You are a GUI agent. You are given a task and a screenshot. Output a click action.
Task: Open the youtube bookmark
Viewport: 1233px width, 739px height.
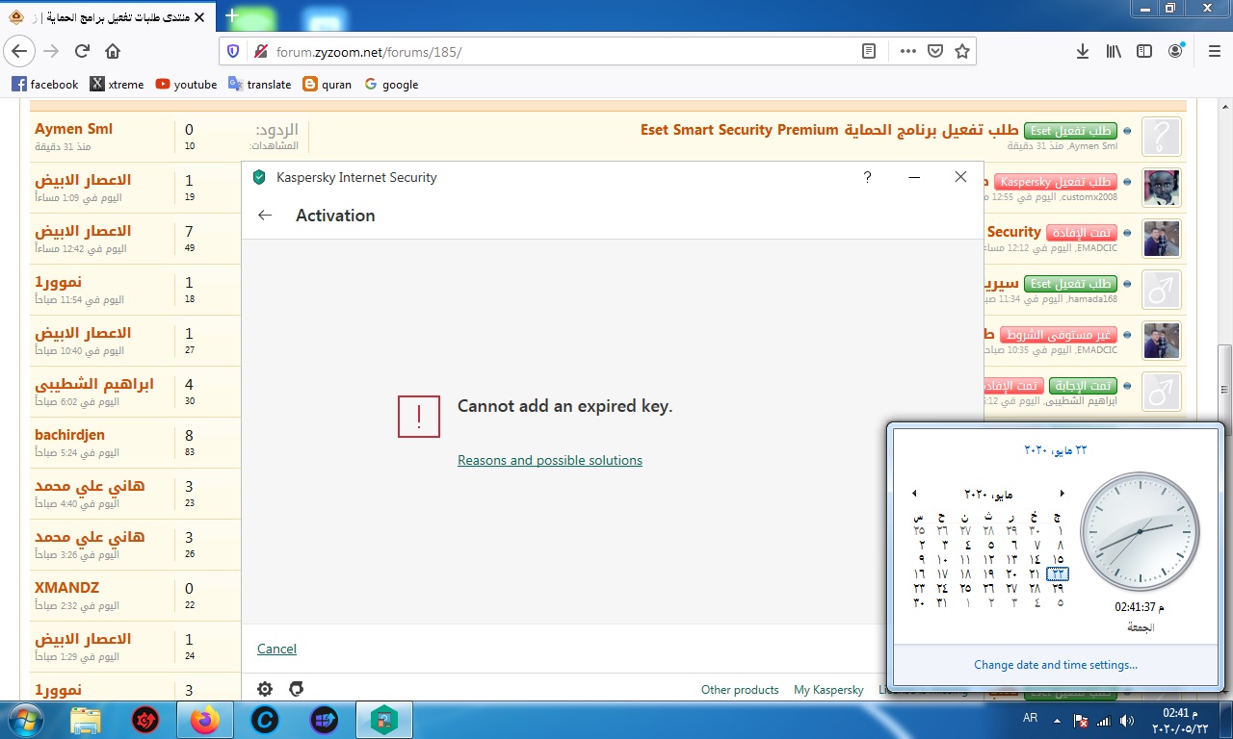pos(186,85)
